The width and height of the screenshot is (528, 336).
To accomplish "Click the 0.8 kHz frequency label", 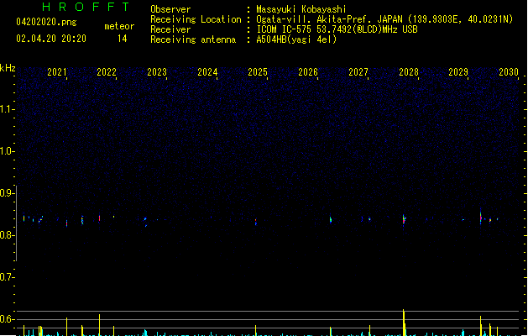I will coord(7,235).
